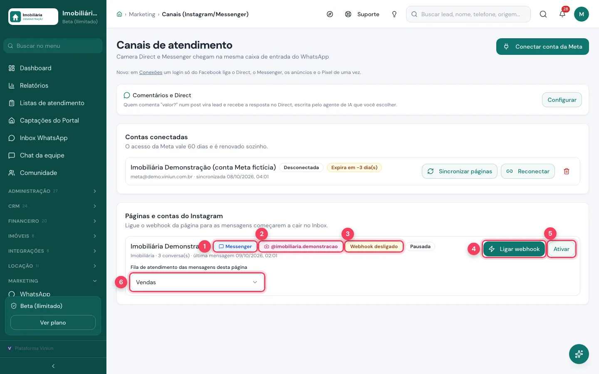Click Sincronizar páginas button
The image size is (599, 374).
pos(460,171)
